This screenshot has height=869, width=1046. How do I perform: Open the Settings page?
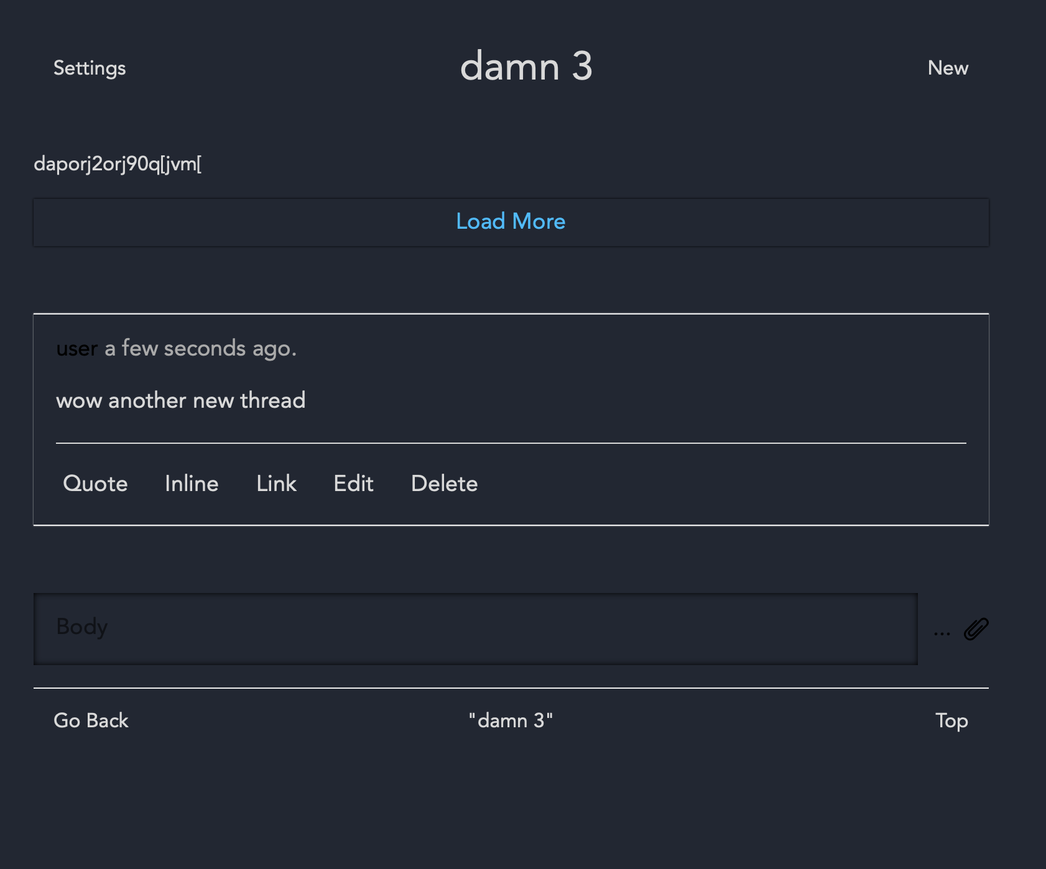pyautogui.click(x=90, y=68)
